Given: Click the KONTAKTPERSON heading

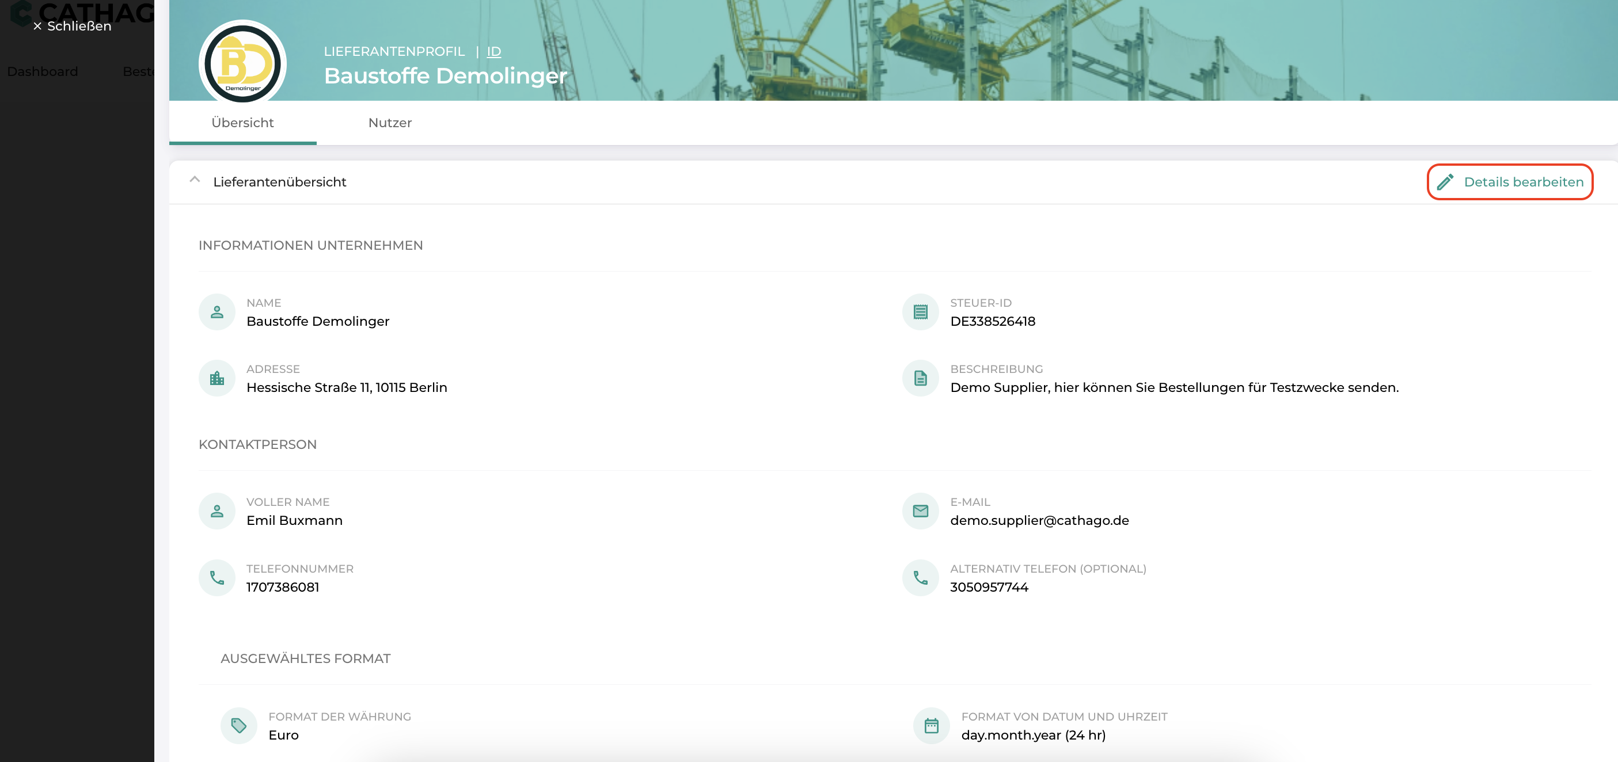Looking at the screenshot, I should point(257,444).
